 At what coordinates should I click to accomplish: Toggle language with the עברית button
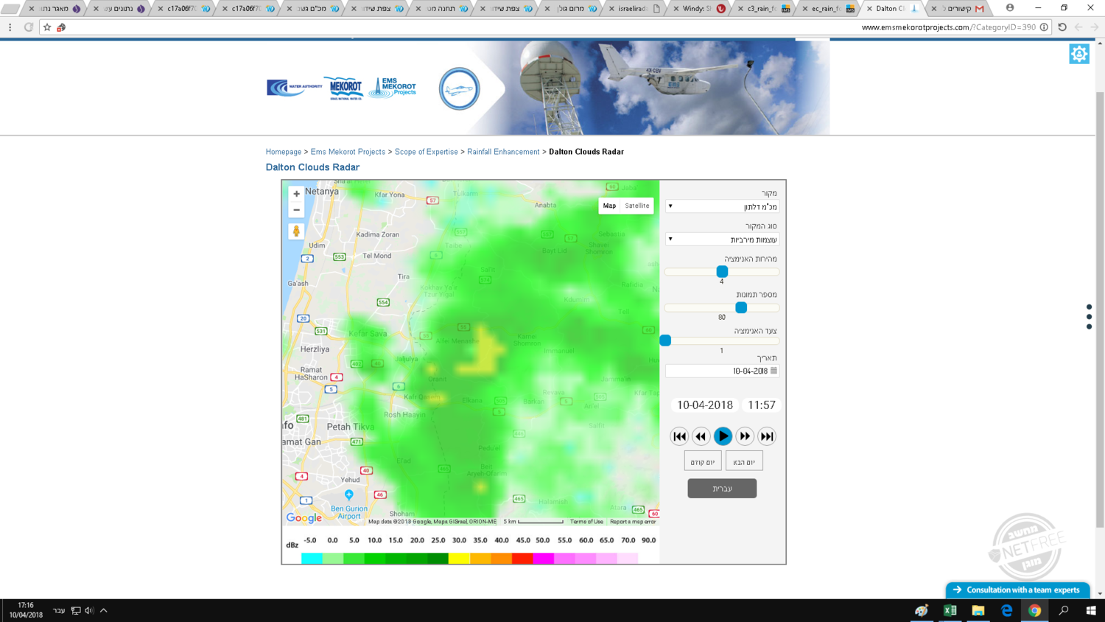pos(722,489)
